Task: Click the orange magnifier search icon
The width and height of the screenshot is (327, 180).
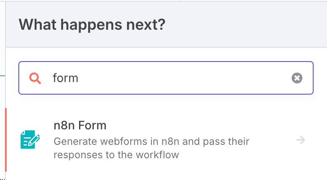Action: (35, 78)
